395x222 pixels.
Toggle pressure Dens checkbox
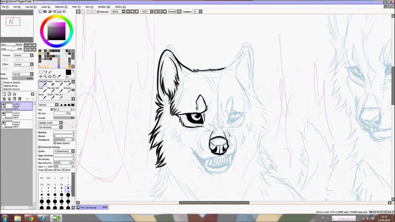pyautogui.click(x=46, y=170)
